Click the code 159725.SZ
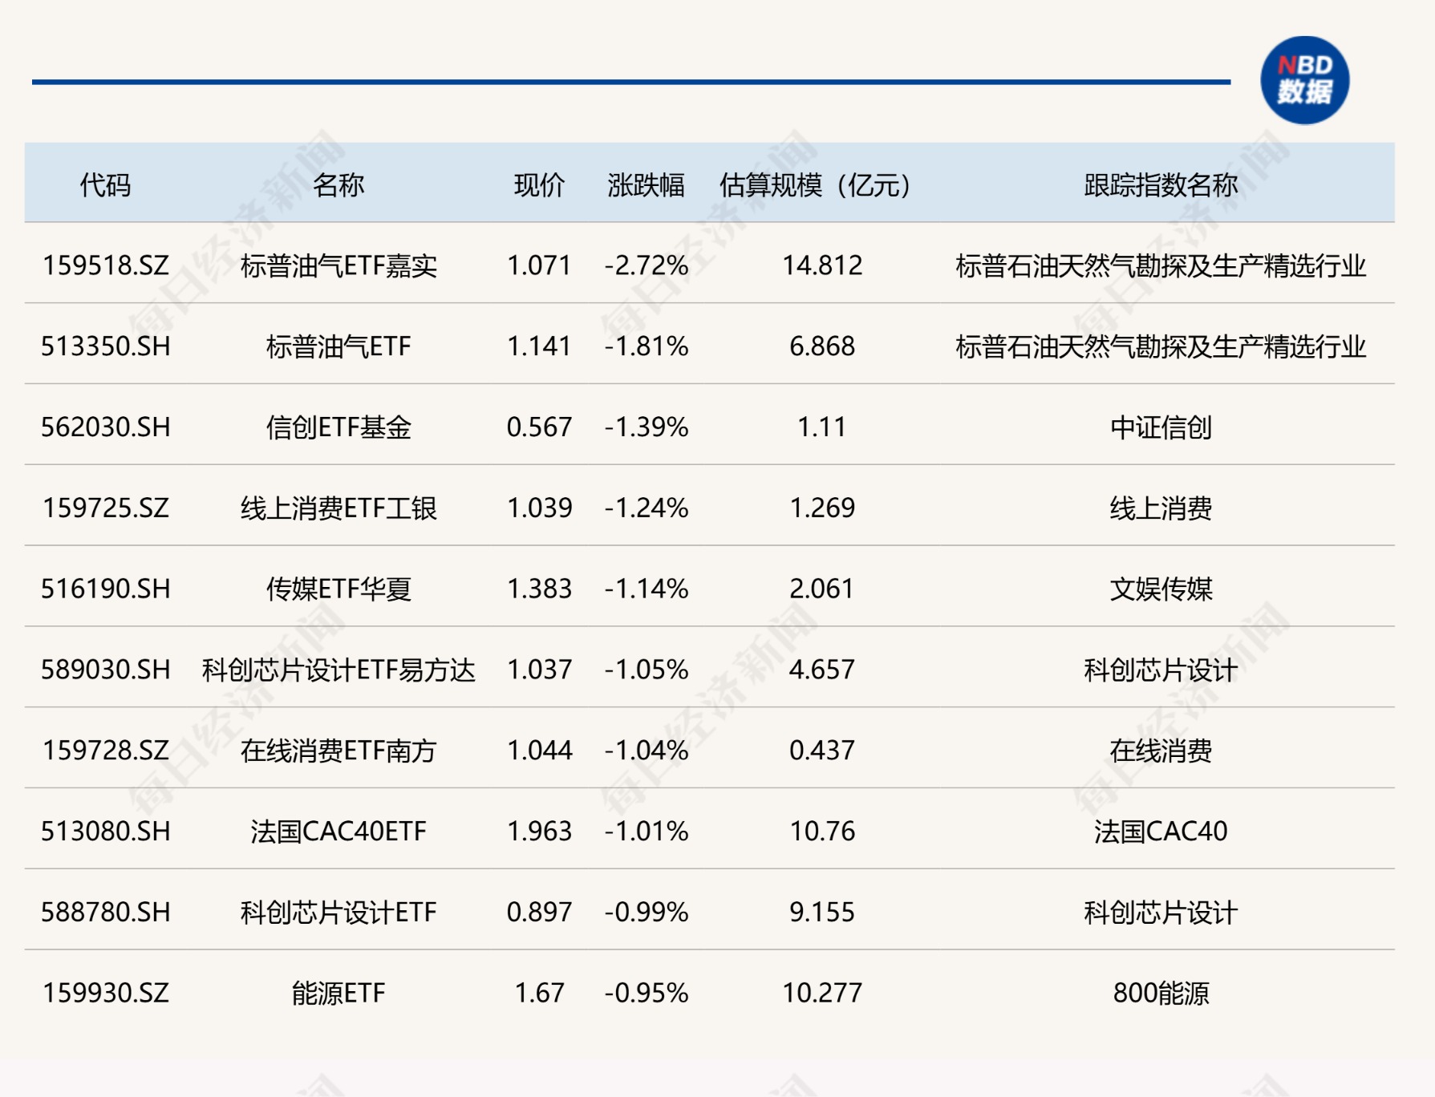The image size is (1435, 1097). [x=106, y=508]
